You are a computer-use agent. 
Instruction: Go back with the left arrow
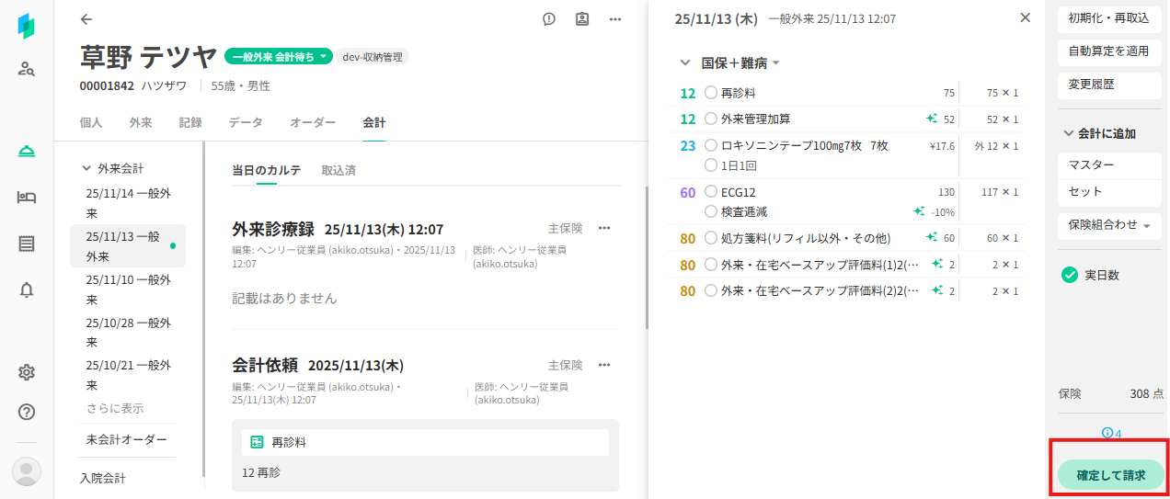click(86, 19)
